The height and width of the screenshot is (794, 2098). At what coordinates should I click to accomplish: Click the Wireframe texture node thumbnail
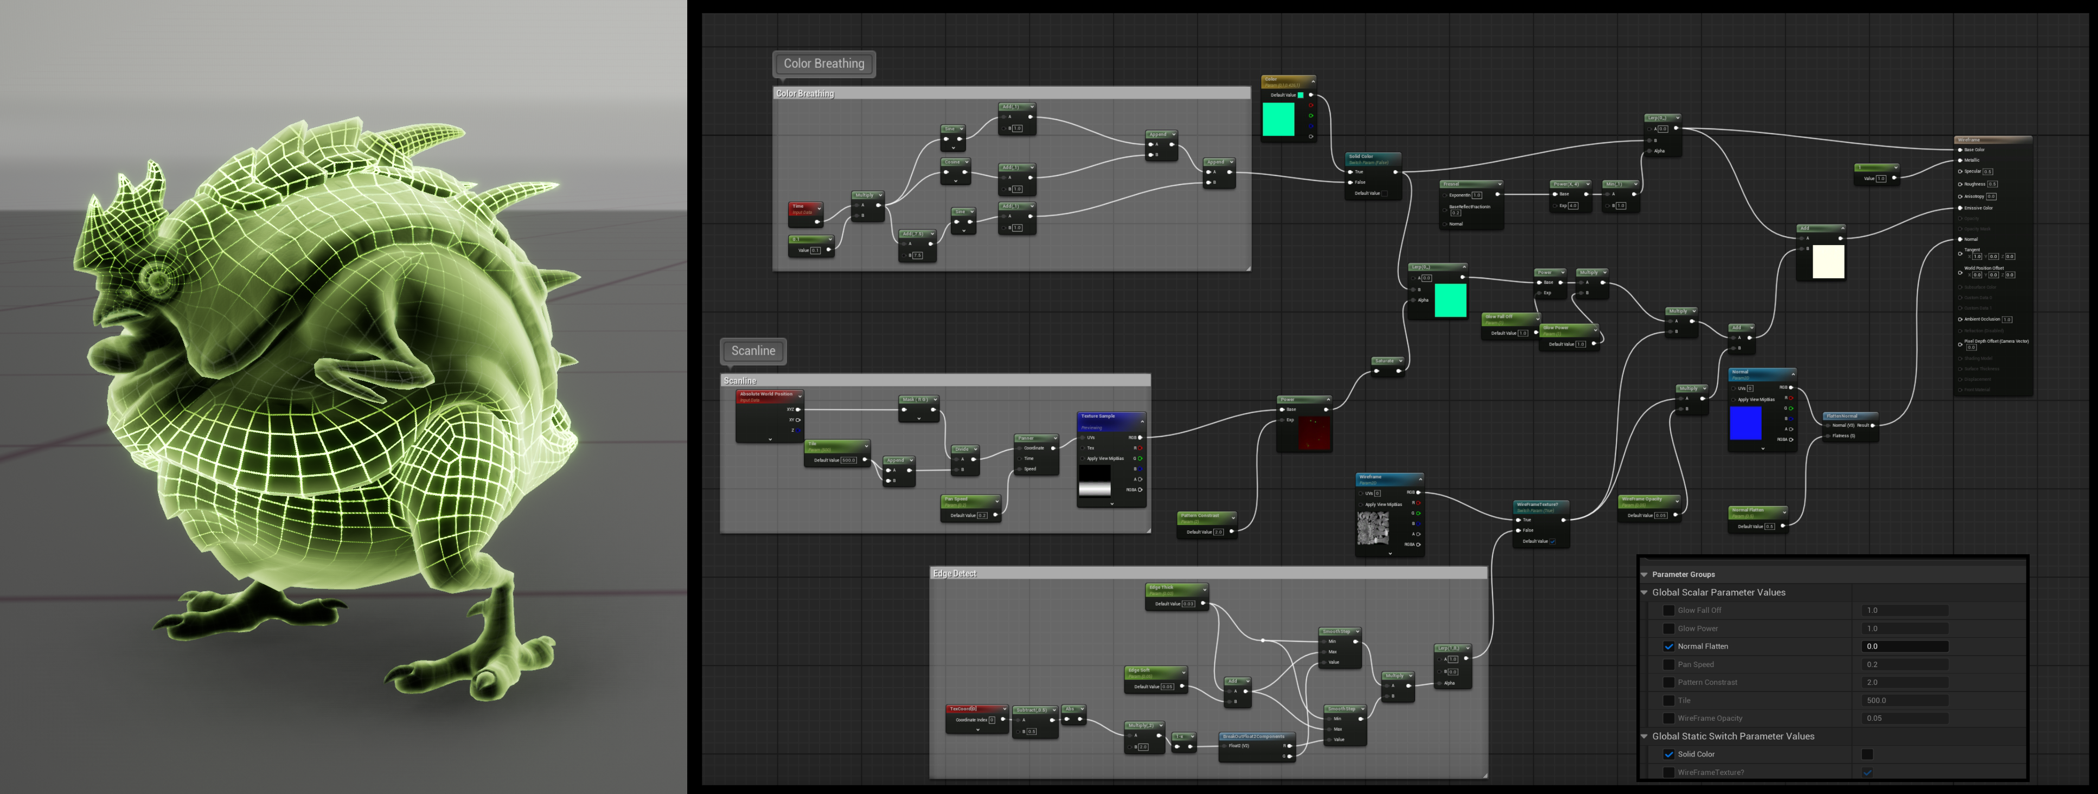click(1373, 528)
